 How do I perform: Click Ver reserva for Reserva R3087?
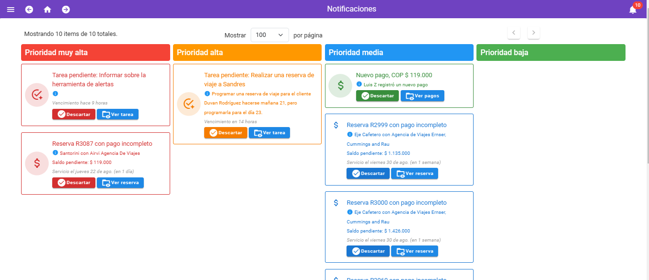coord(120,183)
